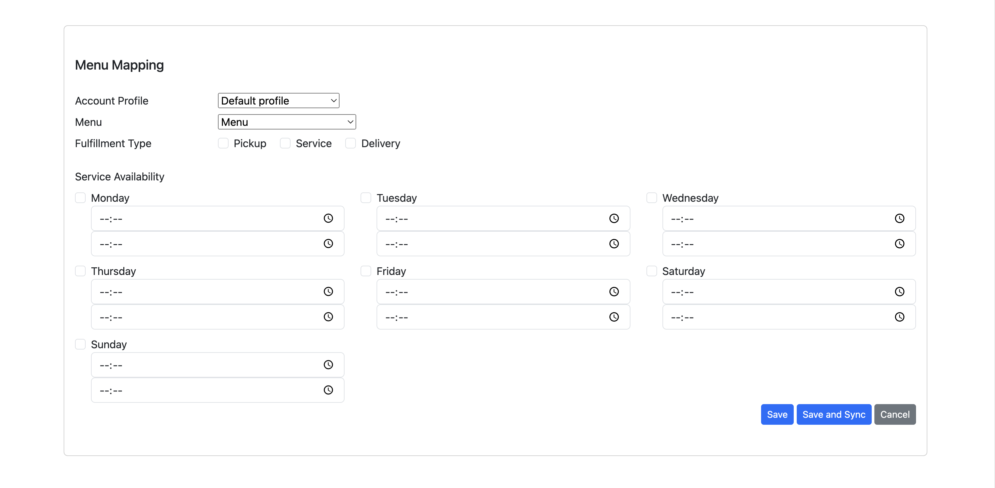Image resolution: width=995 pixels, height=488 pixels.
Task: Focus Sunday start time field
Action: click(218, 365)
